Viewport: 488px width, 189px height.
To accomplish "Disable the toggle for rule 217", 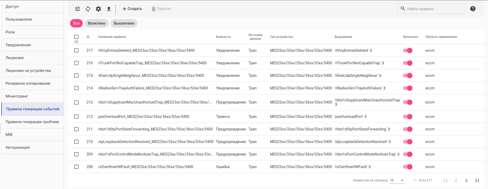I will click(408, 50).
